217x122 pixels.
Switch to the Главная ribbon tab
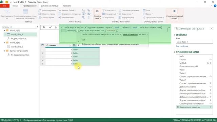click(15, 6)
